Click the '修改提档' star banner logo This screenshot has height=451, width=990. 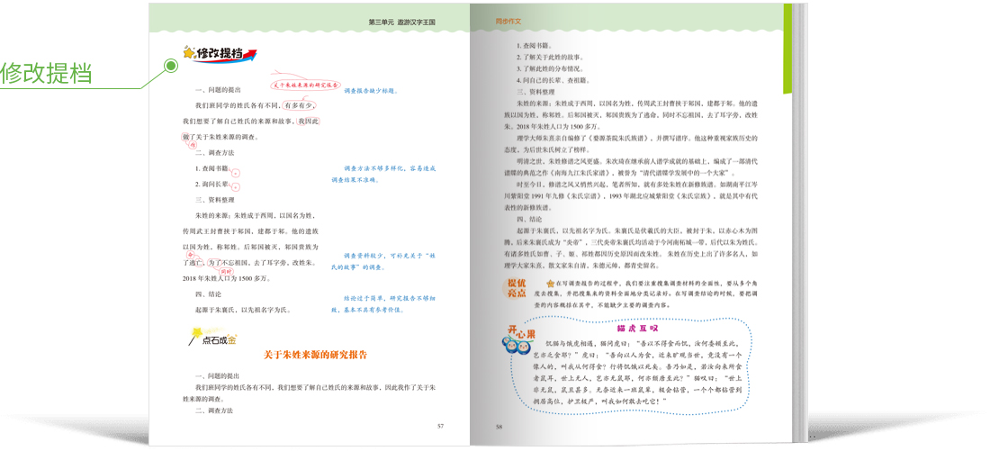point(219,54)
